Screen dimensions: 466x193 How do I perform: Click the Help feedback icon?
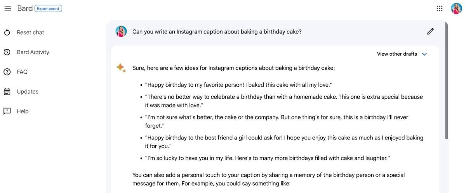tap(7, 111)
